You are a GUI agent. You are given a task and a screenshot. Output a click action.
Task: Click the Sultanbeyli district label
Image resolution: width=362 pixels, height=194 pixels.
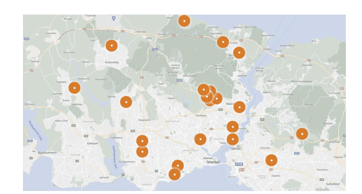coord(333,184)
